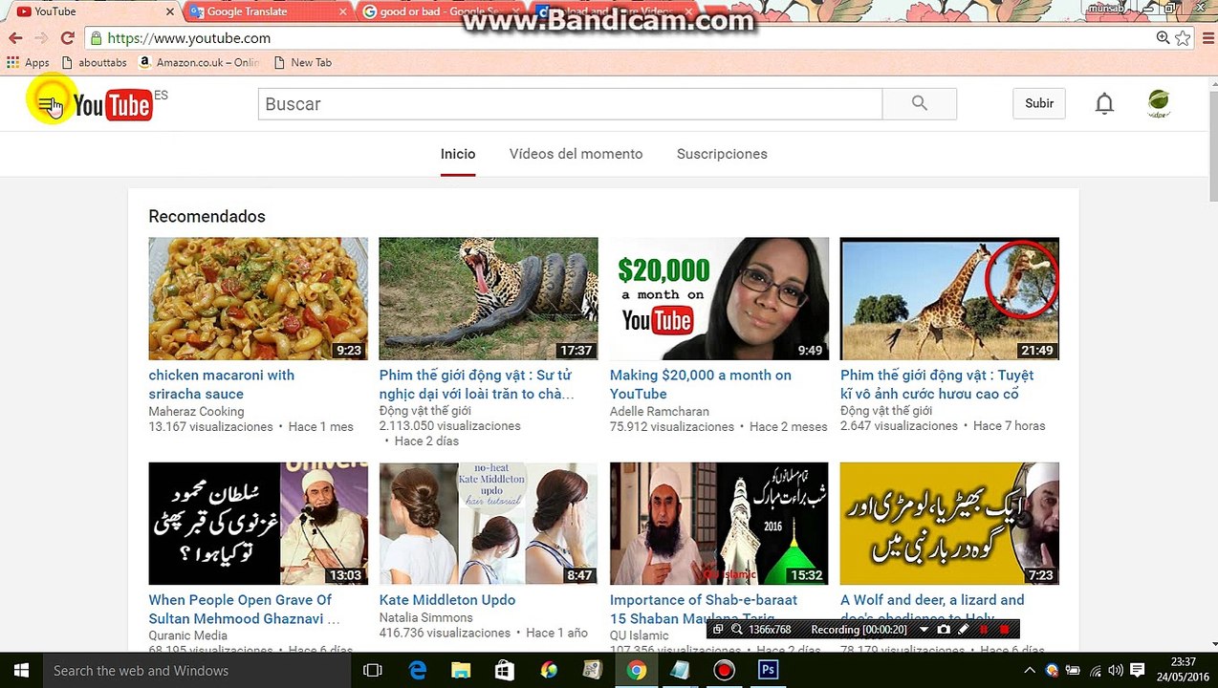Stop the Bandicam recording

pos(1004,630)
